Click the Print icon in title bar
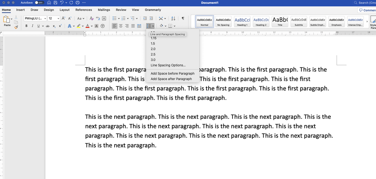 [76, 3]
